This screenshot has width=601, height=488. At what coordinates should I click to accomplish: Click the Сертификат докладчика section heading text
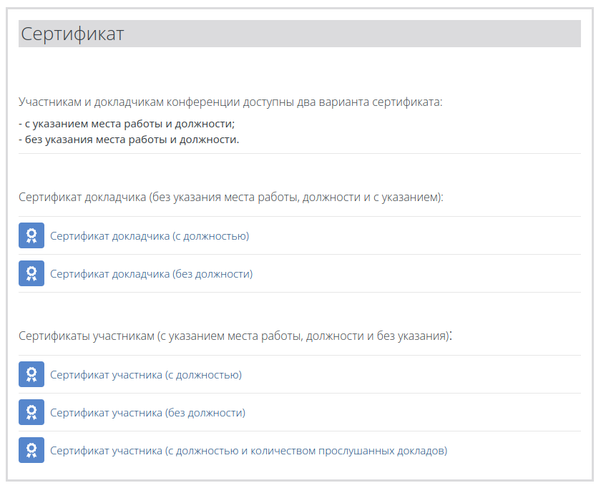(230, 197)
